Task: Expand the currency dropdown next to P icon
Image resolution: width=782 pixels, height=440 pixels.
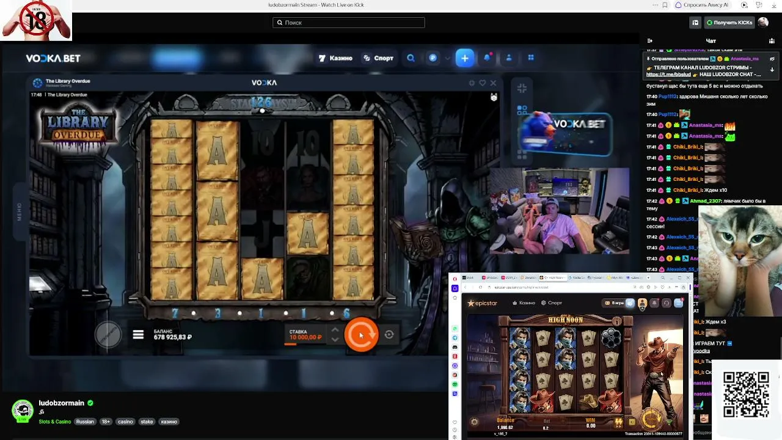Action: 447,58
